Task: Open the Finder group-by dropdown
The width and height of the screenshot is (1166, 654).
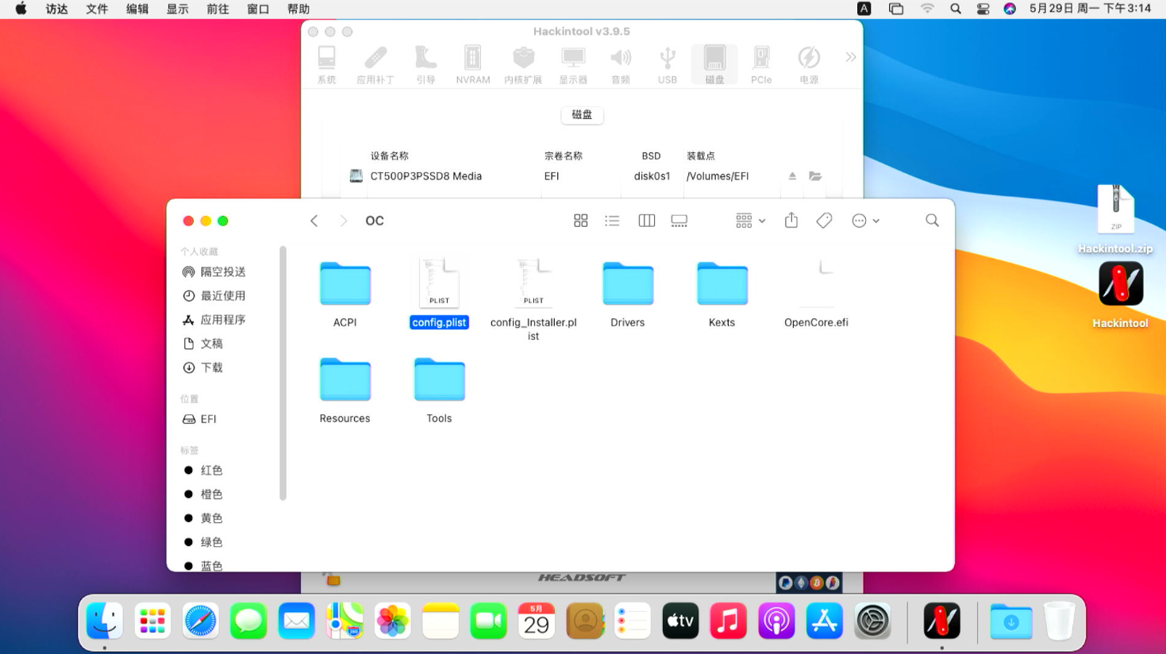Action: tap(750, 221)
